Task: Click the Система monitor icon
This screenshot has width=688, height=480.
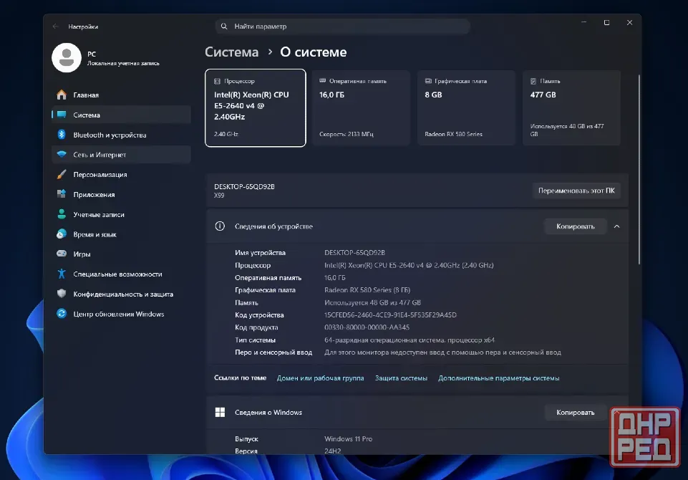Action: pos(62,115)
